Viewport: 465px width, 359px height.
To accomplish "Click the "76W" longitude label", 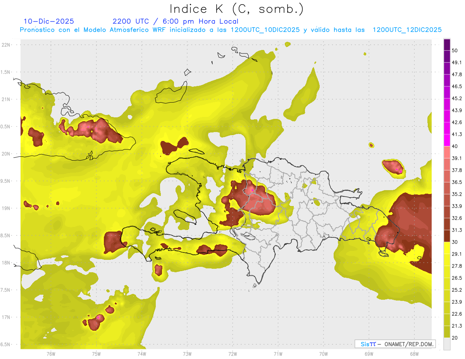I will pyautogui.click(x=51, y=354).
